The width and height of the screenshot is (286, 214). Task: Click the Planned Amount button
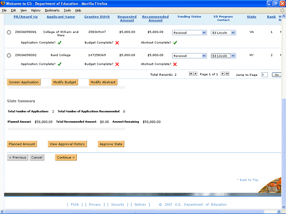point(22,144)
